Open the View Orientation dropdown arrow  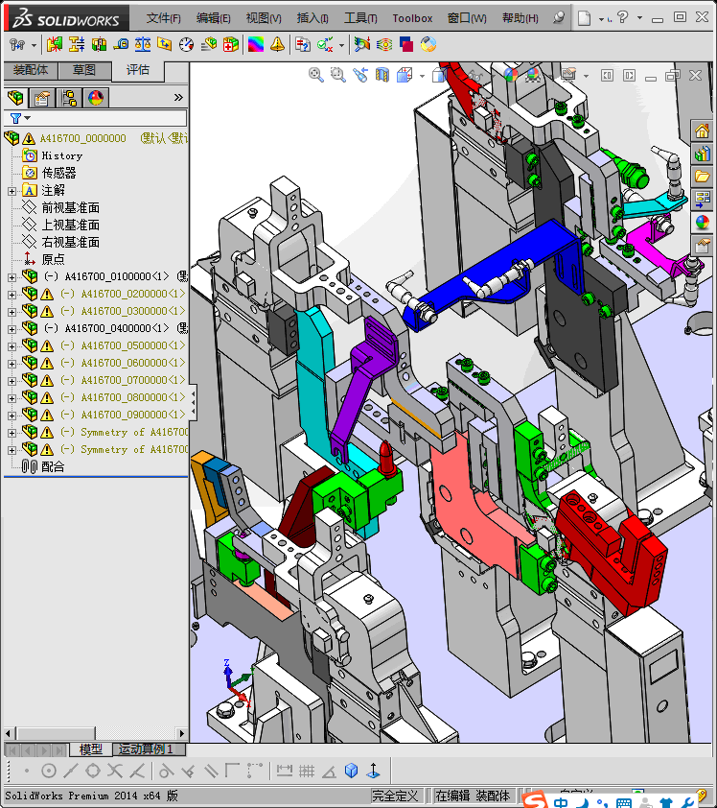(422, 76)
